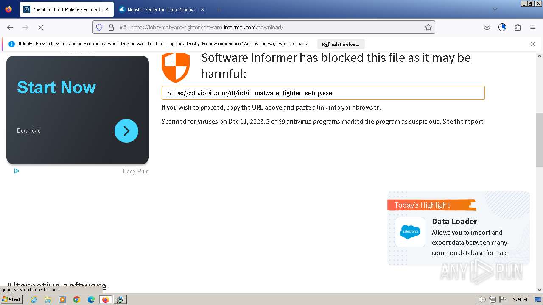Go back to previous page

click(10, 27)
